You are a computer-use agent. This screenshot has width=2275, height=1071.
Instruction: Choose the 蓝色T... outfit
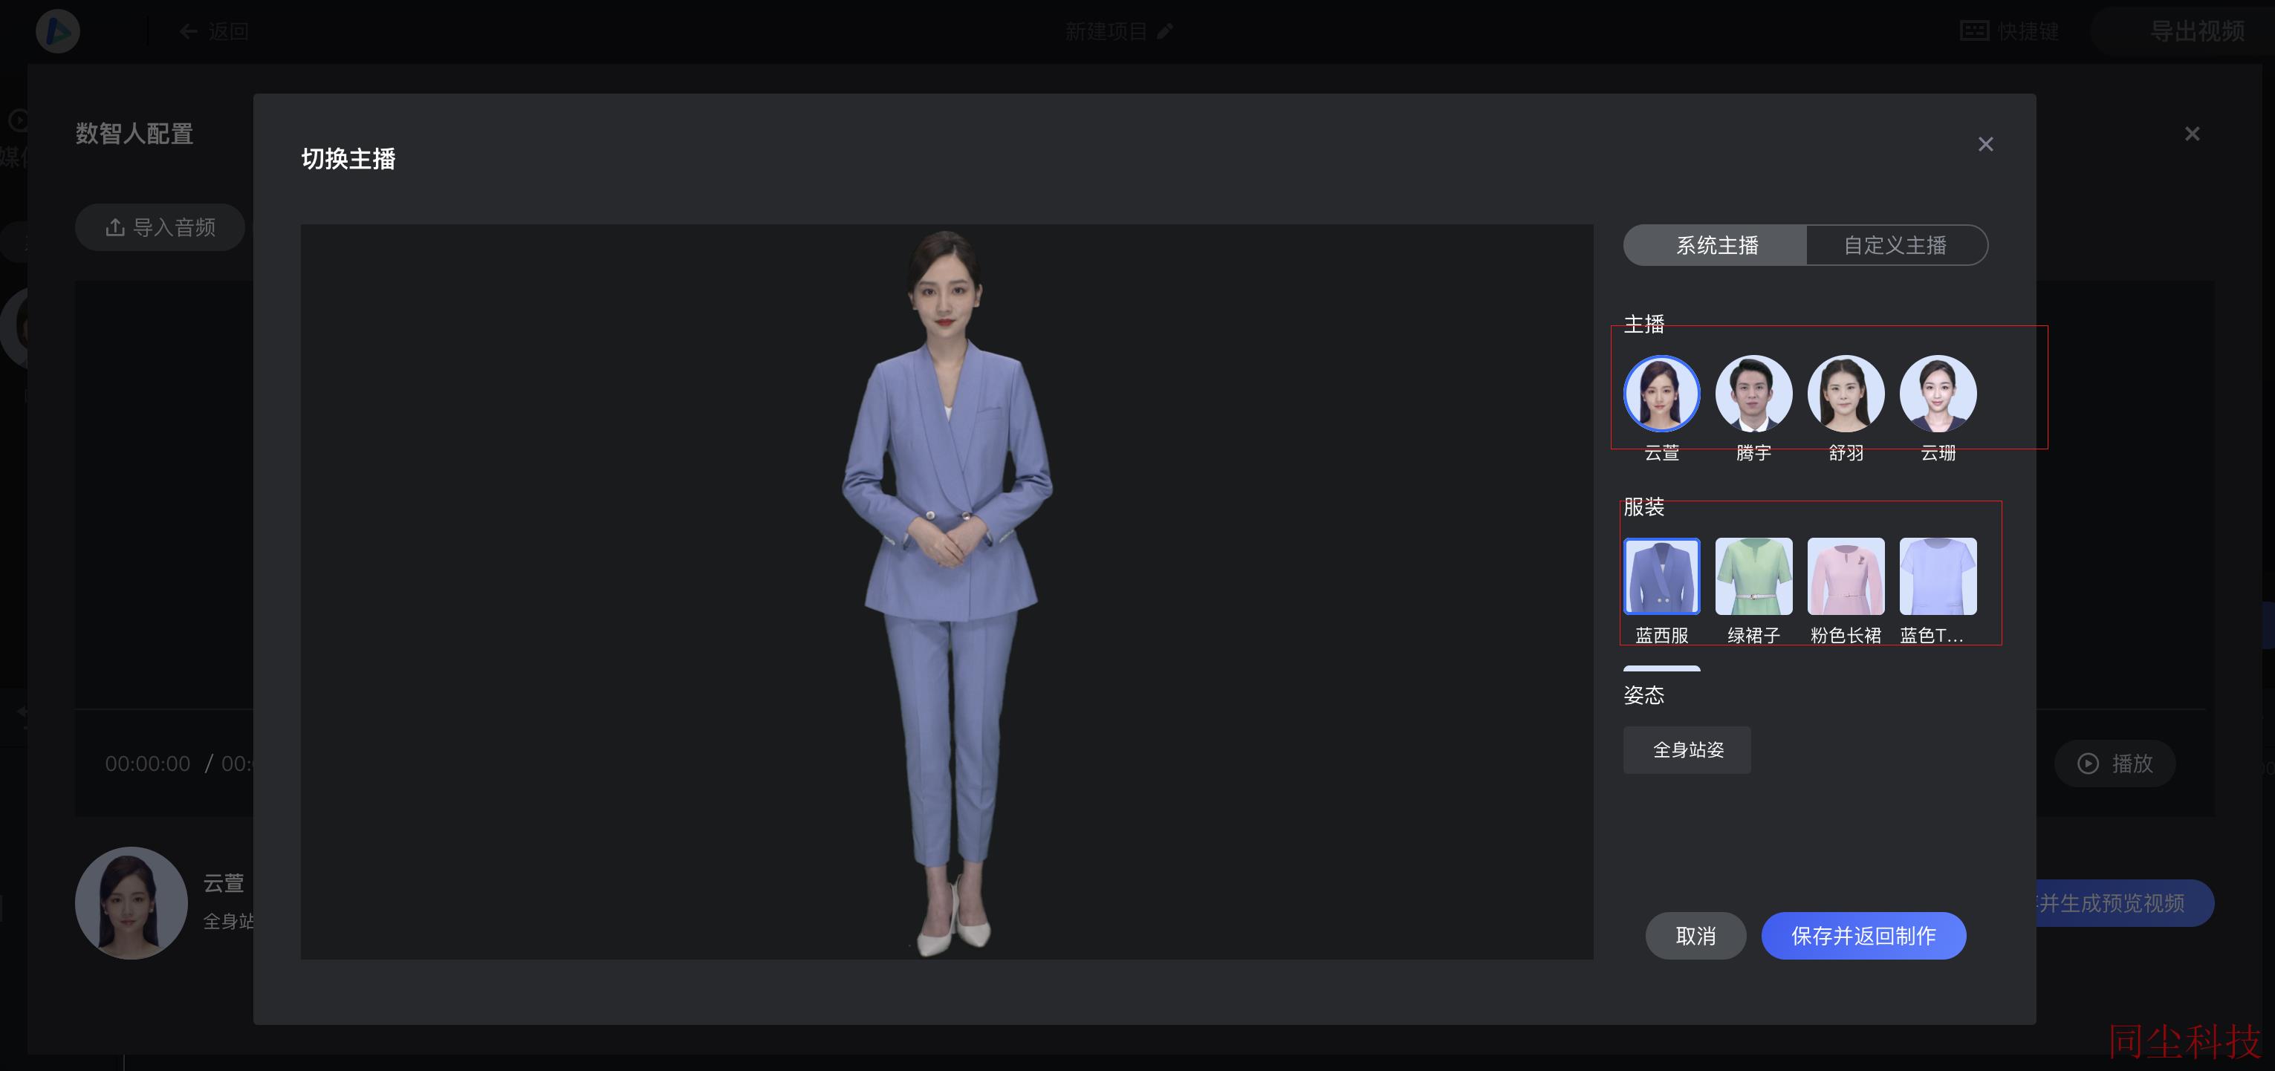tap(1938, 576)
